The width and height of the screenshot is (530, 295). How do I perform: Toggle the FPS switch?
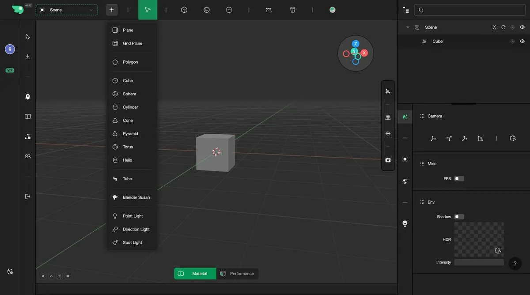click(459, 179)
